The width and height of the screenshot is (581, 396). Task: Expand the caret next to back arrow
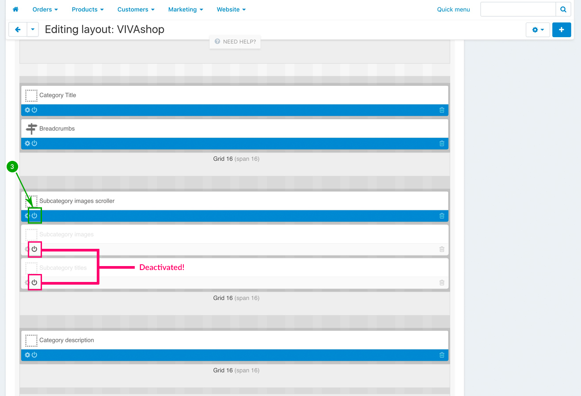pos(33,30)
